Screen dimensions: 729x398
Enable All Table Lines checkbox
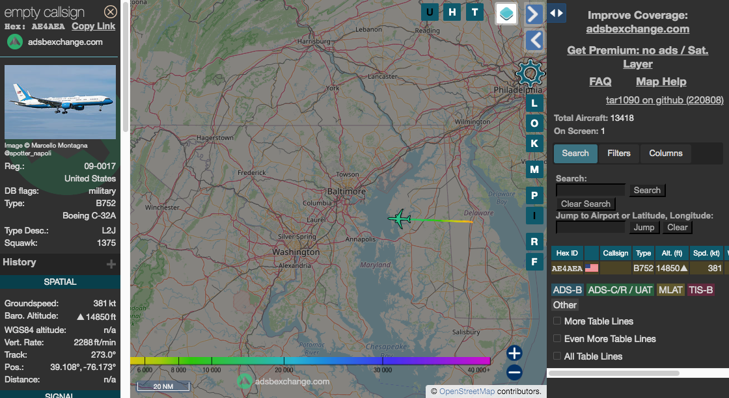click(x=557, y=356)
